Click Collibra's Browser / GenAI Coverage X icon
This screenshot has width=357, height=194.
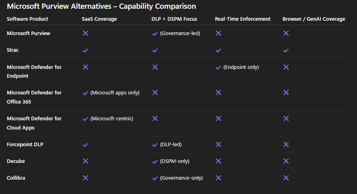point(286,178)
